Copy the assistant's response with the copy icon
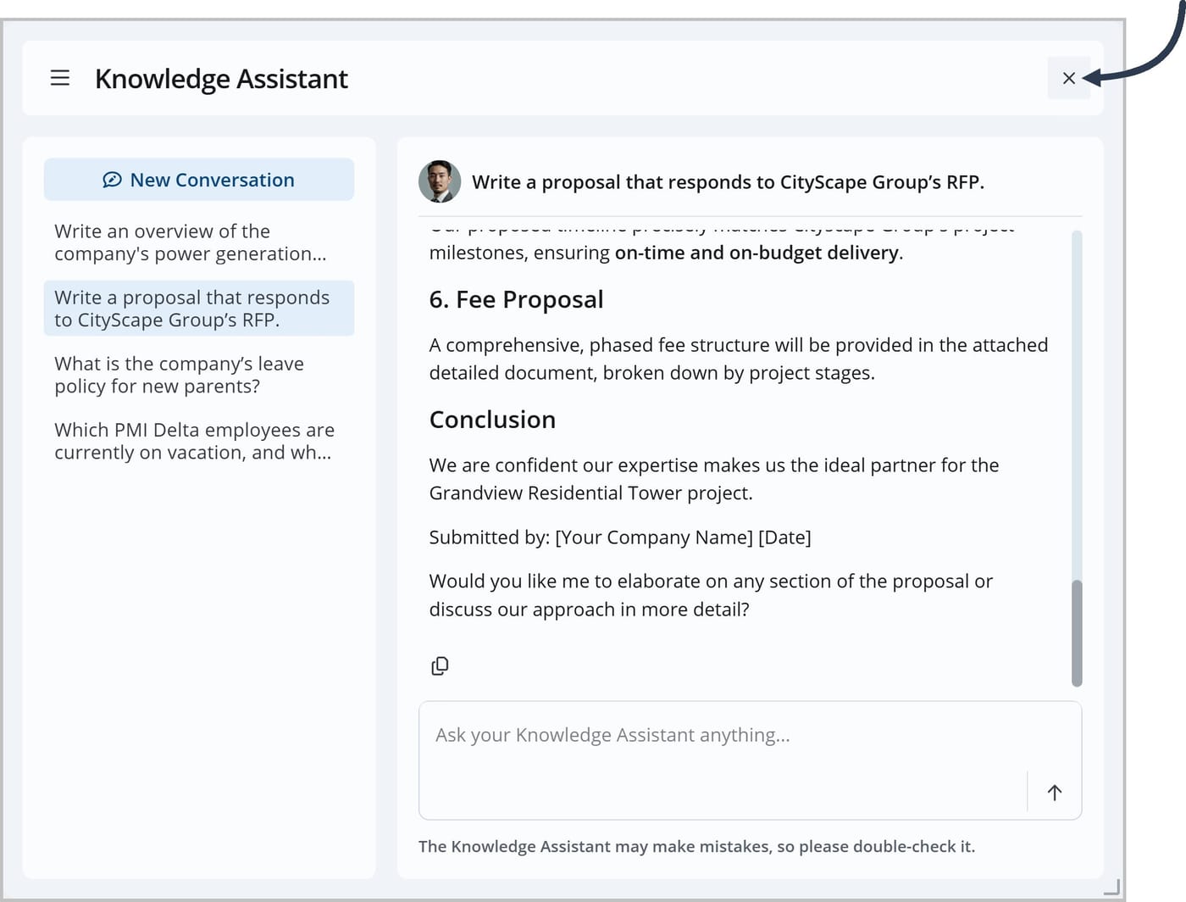Viewport: 1186px width, 902px height. coord(440,665)
